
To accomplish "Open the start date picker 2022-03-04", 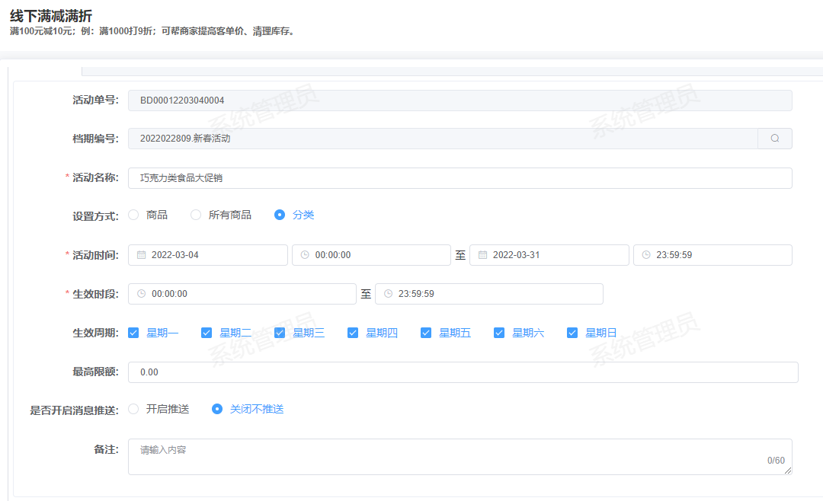I will pos(208,255).
